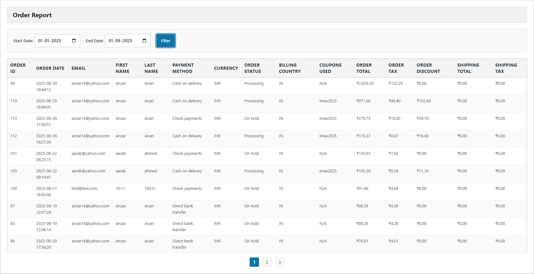Select order ID 100 cell

click(x=14, y=189)
